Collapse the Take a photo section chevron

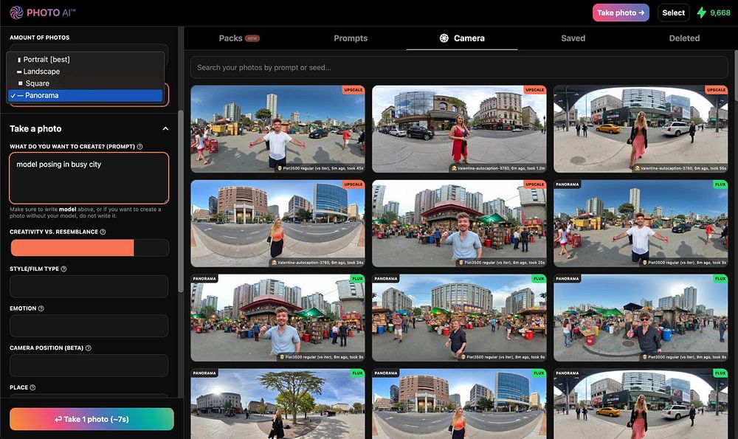[x=165, y=128]
